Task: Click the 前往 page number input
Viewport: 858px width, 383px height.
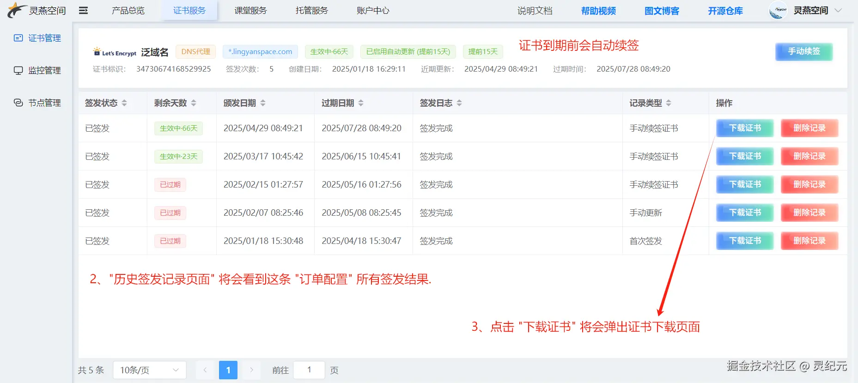Action: click(309, 370)
